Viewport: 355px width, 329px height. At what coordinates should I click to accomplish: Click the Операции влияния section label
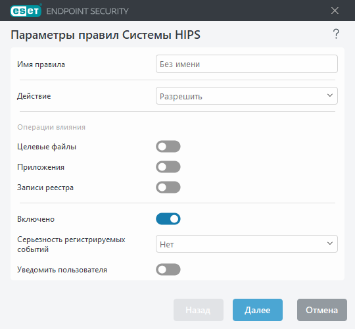click(x=51, y=127)
